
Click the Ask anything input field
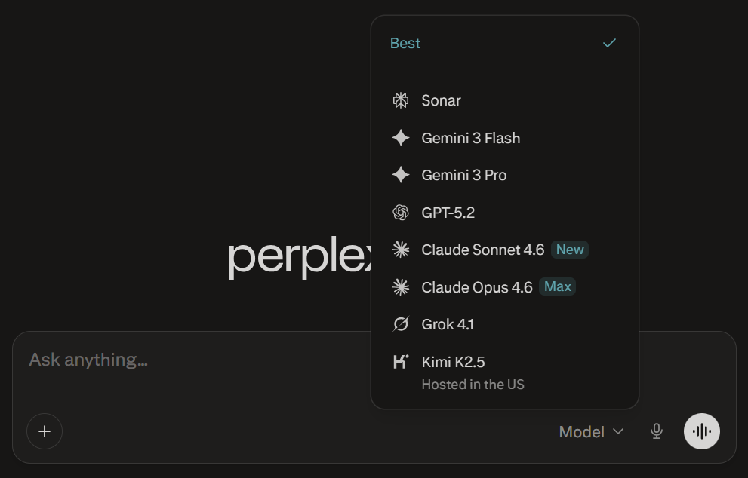tap(89, 359)
